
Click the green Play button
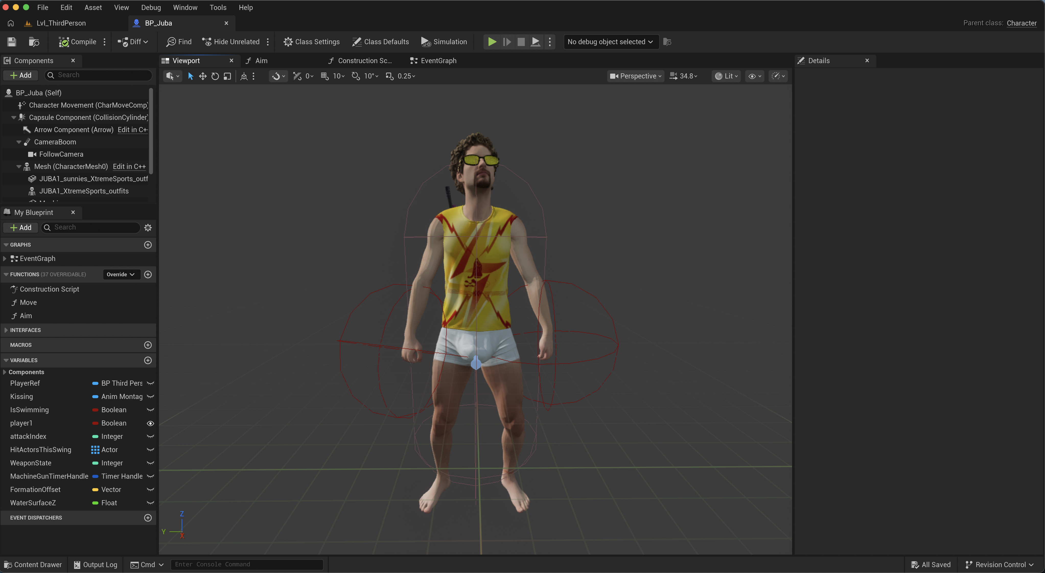[x=492, y=42]
